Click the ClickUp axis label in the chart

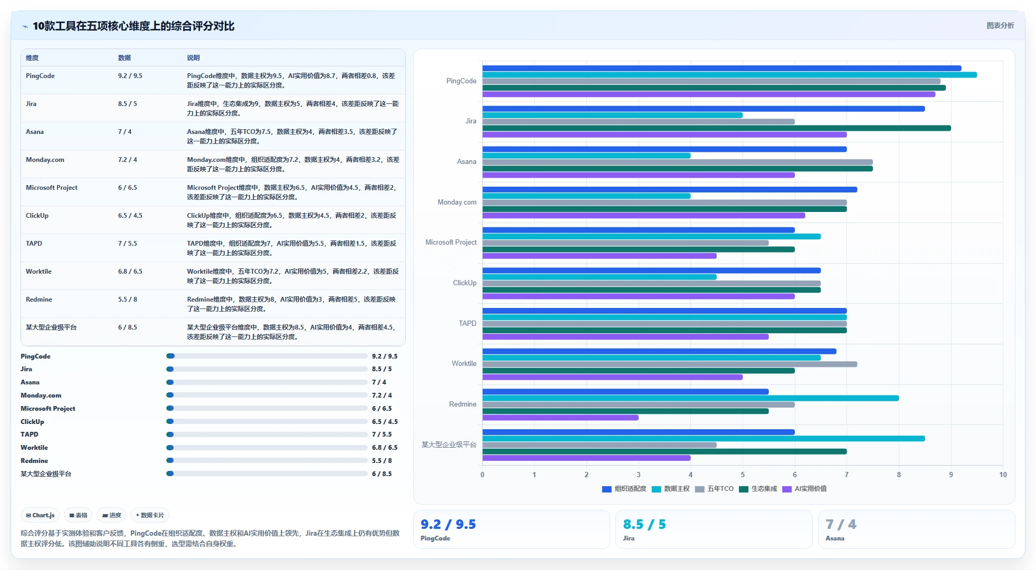pyautogui.click(x=464, y=283)
